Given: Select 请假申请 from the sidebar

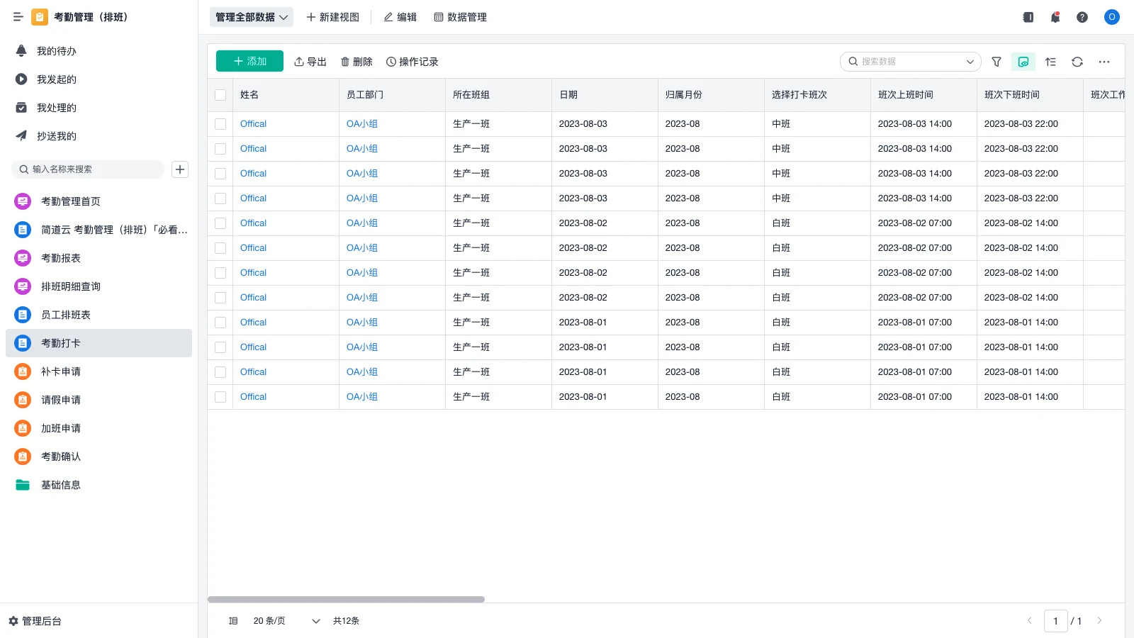Looking at the screenshot, I should pos(61,400).
